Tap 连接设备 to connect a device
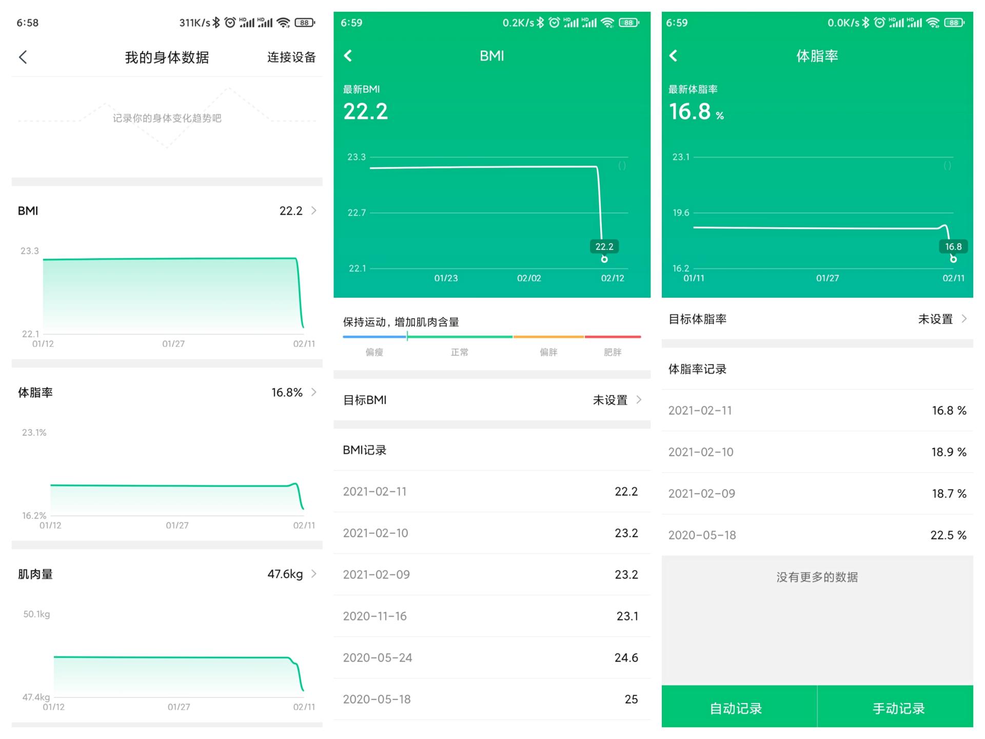This screenshot has height=739, width=985. click(291, 57)
